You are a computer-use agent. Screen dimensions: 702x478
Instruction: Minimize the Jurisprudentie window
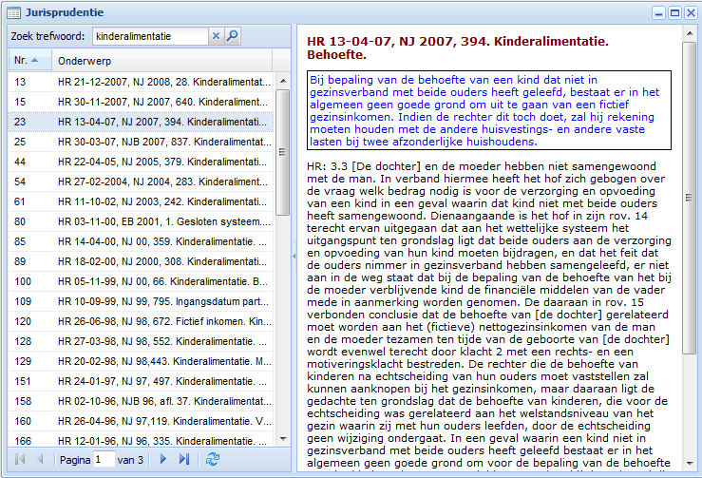pyautogui.click(x=658, y=13)
